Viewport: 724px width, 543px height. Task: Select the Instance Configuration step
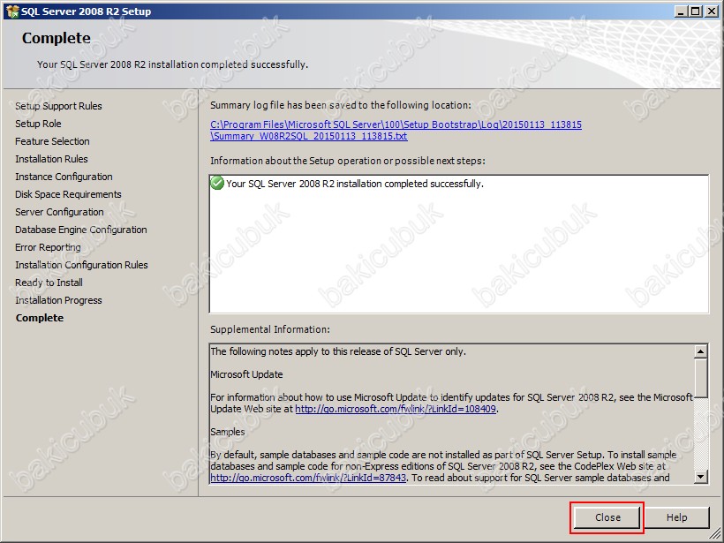tap(64, 177)
